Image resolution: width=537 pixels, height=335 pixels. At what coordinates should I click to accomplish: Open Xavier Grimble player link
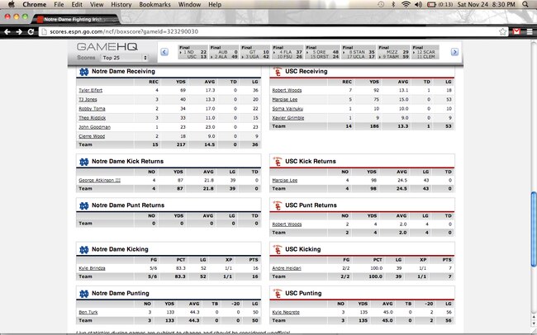(x=288, y=118)
